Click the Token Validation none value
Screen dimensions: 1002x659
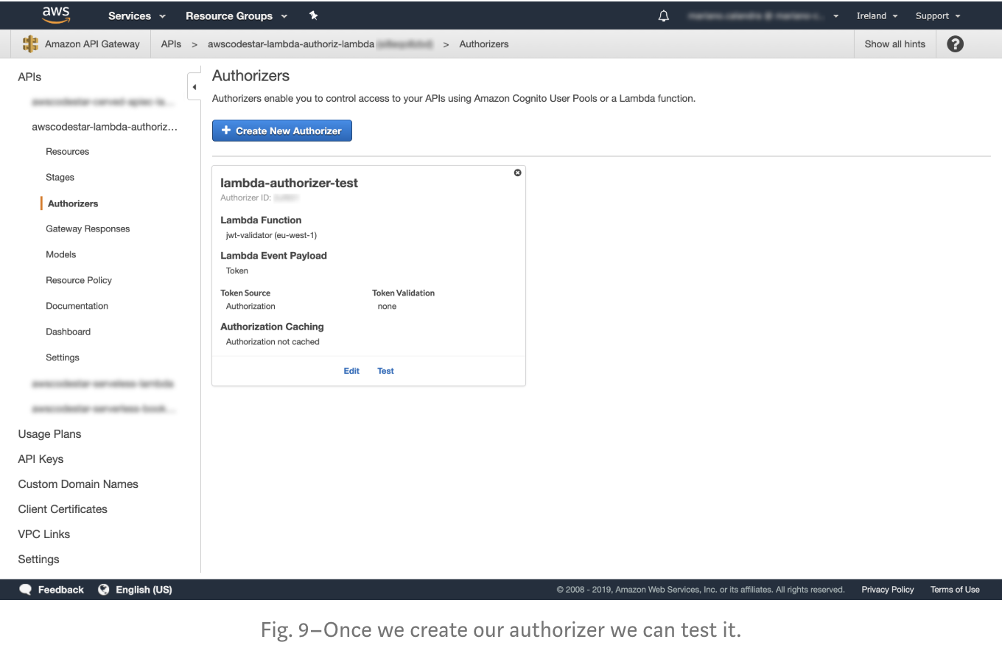coord(387,307)
